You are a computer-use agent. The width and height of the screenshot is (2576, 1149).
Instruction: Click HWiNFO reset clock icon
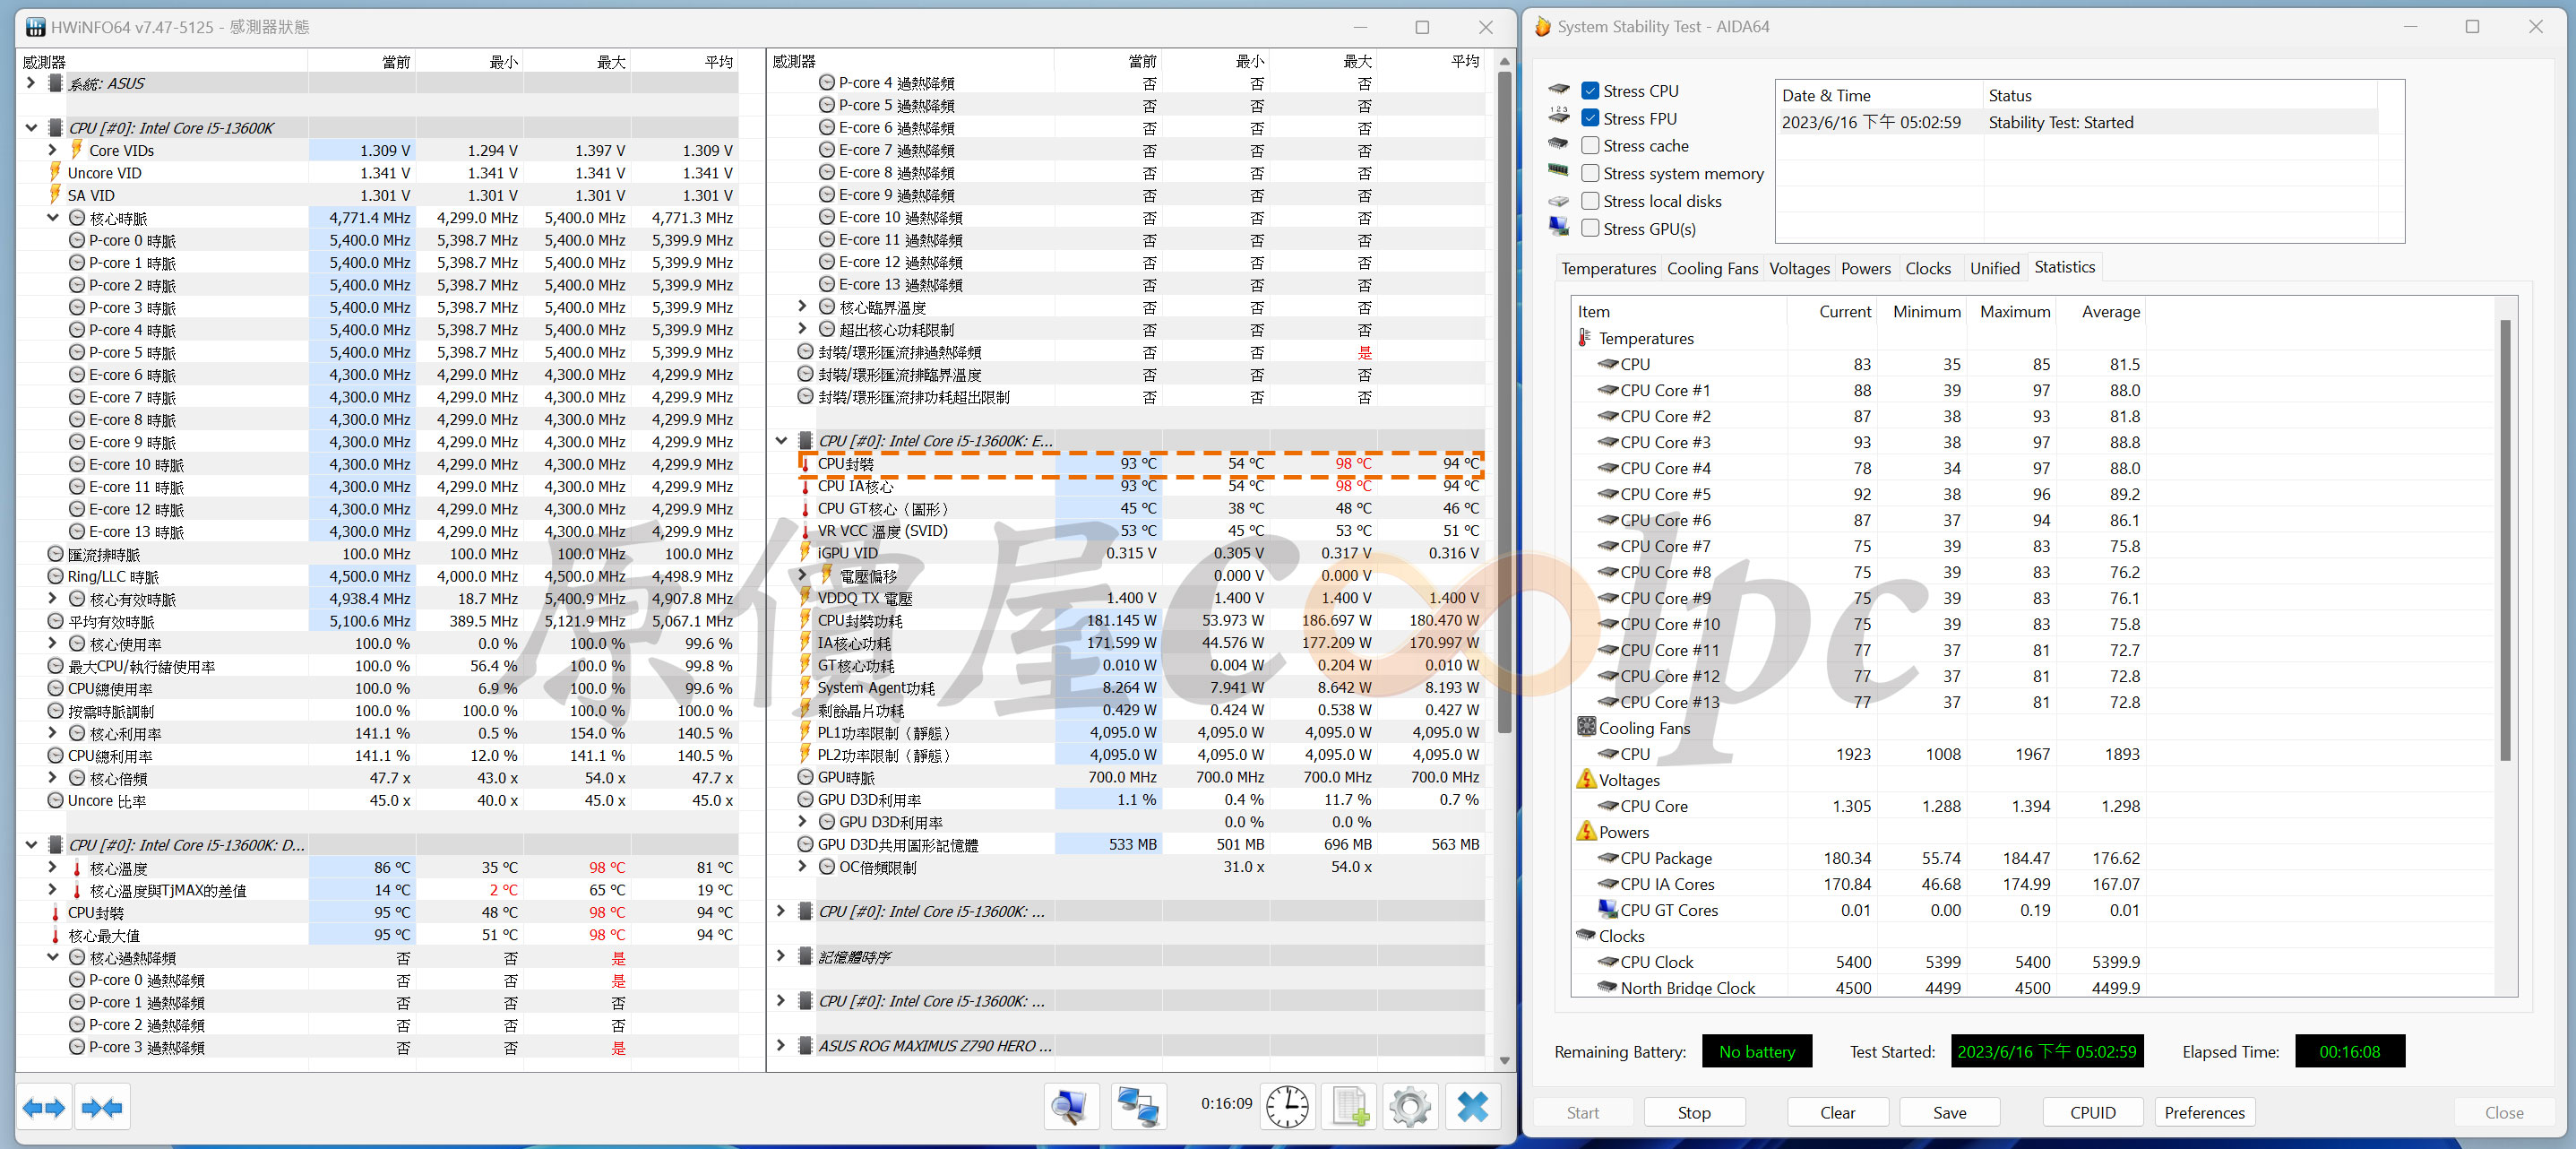[1287, 1107]
